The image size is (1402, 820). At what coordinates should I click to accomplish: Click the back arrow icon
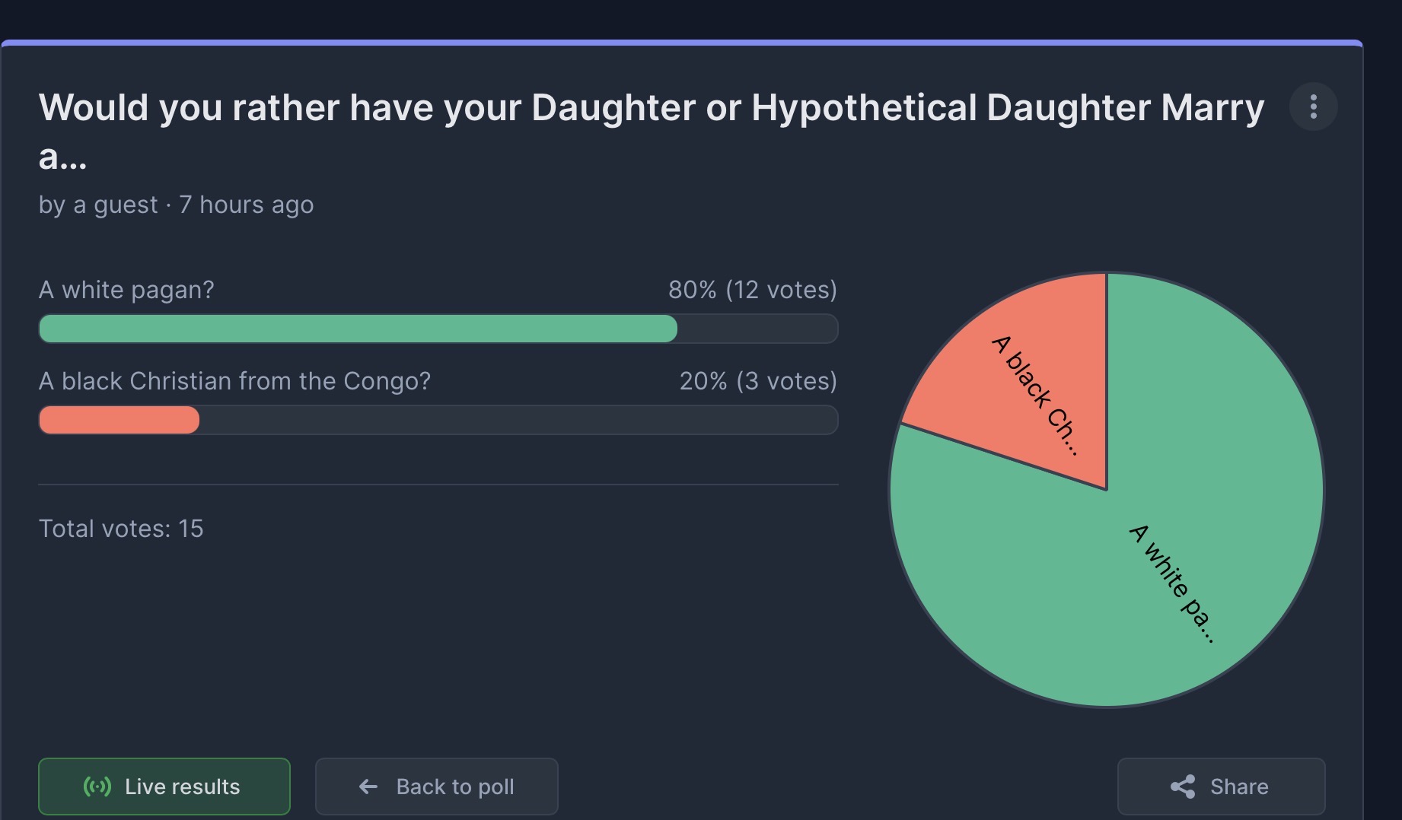(368, 787)
